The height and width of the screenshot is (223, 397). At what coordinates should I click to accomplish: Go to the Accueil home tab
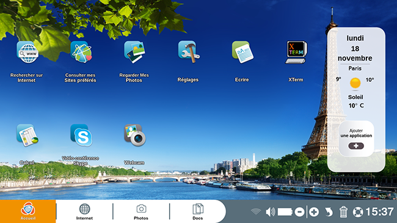[28, 211]
